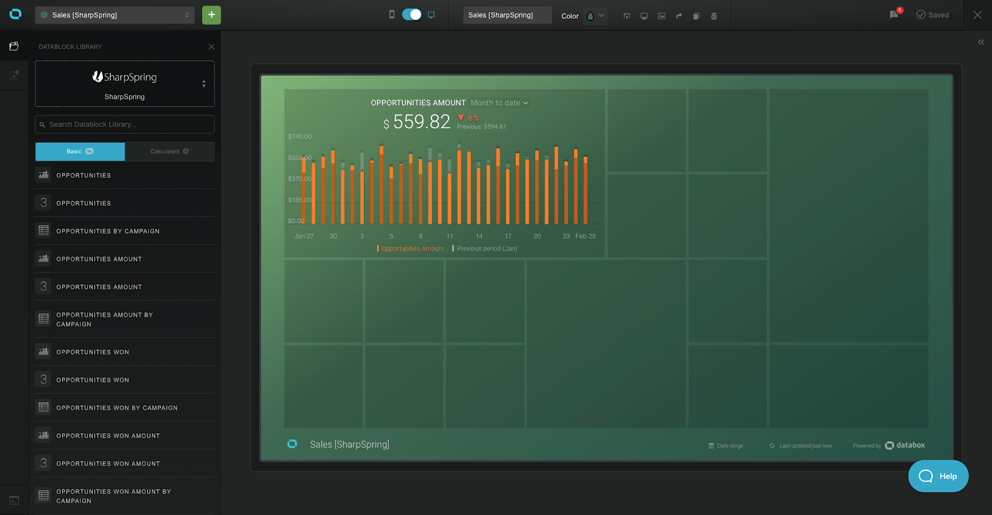Open the Datablock Library sidebar icon
Screen dimensions: 992x515
tap(14, 46)
